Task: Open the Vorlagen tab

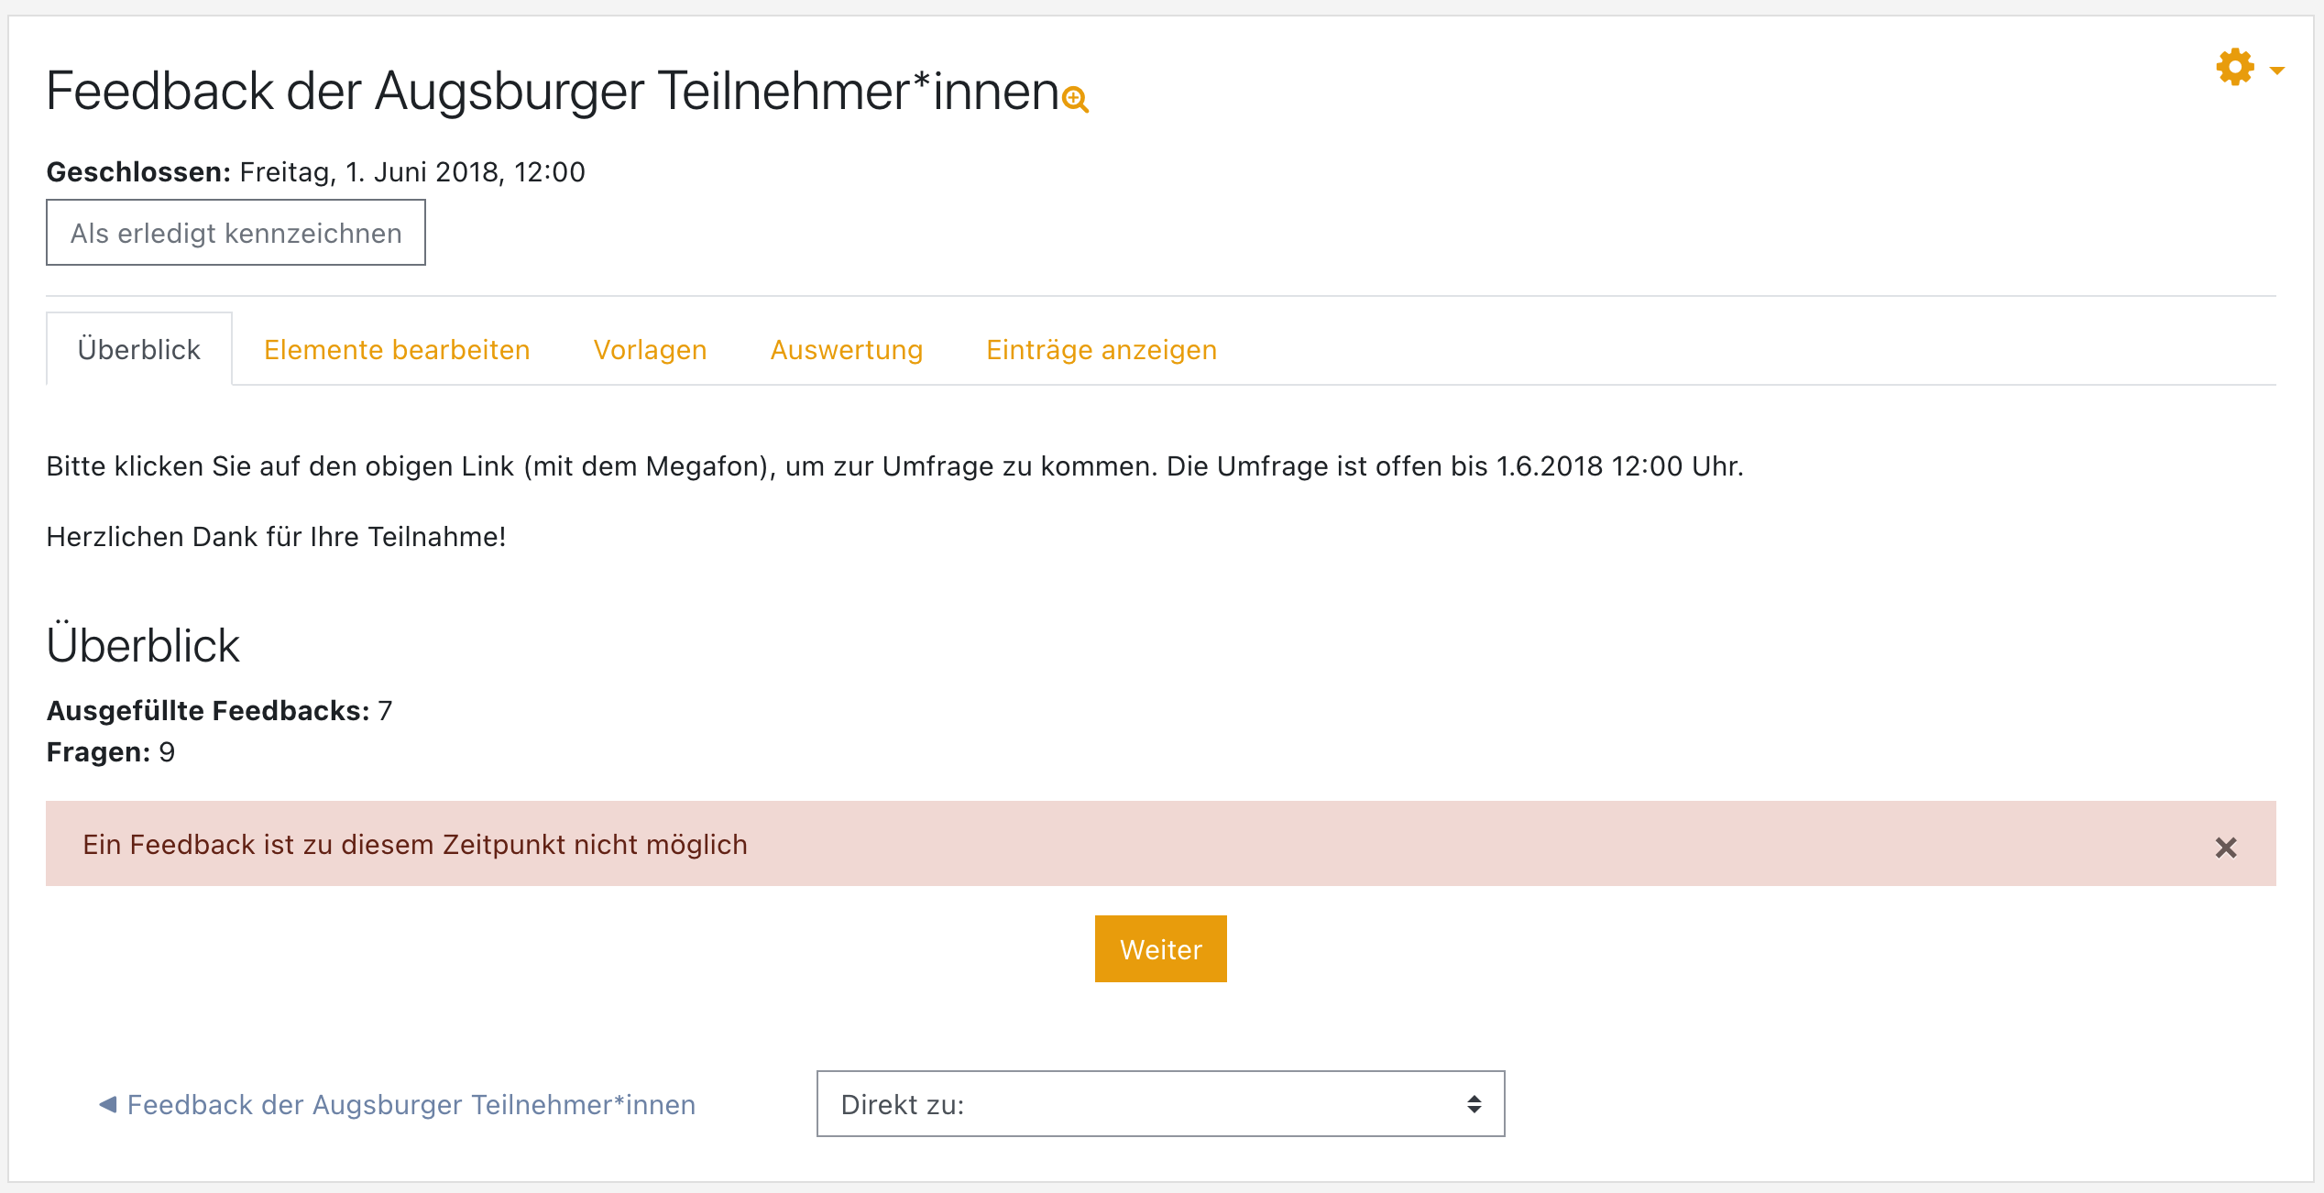Action: pos(650,349)
